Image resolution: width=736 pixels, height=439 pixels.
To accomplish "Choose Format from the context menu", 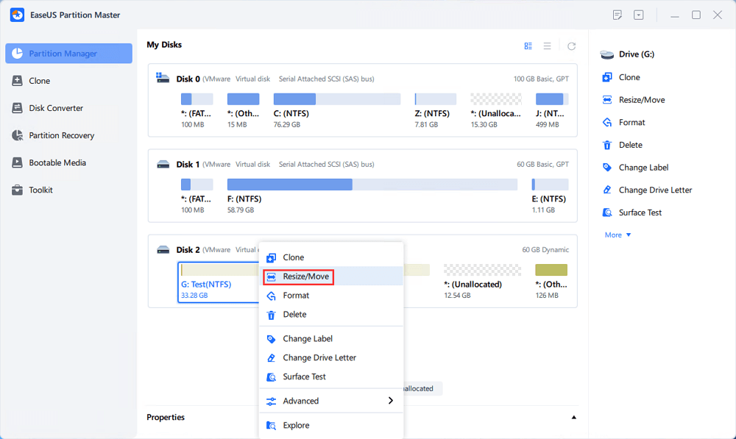I will point(331,296).
